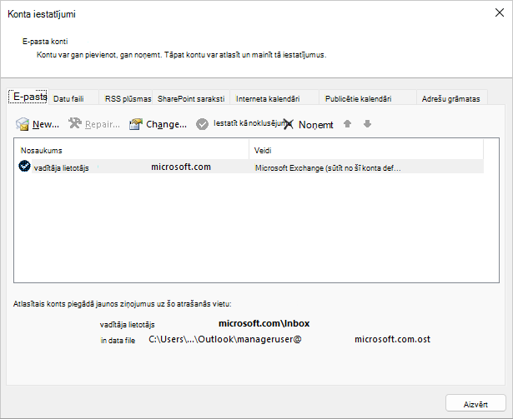
Task: Open SharePoint saraksti tab
Action: tap(191, 98)
